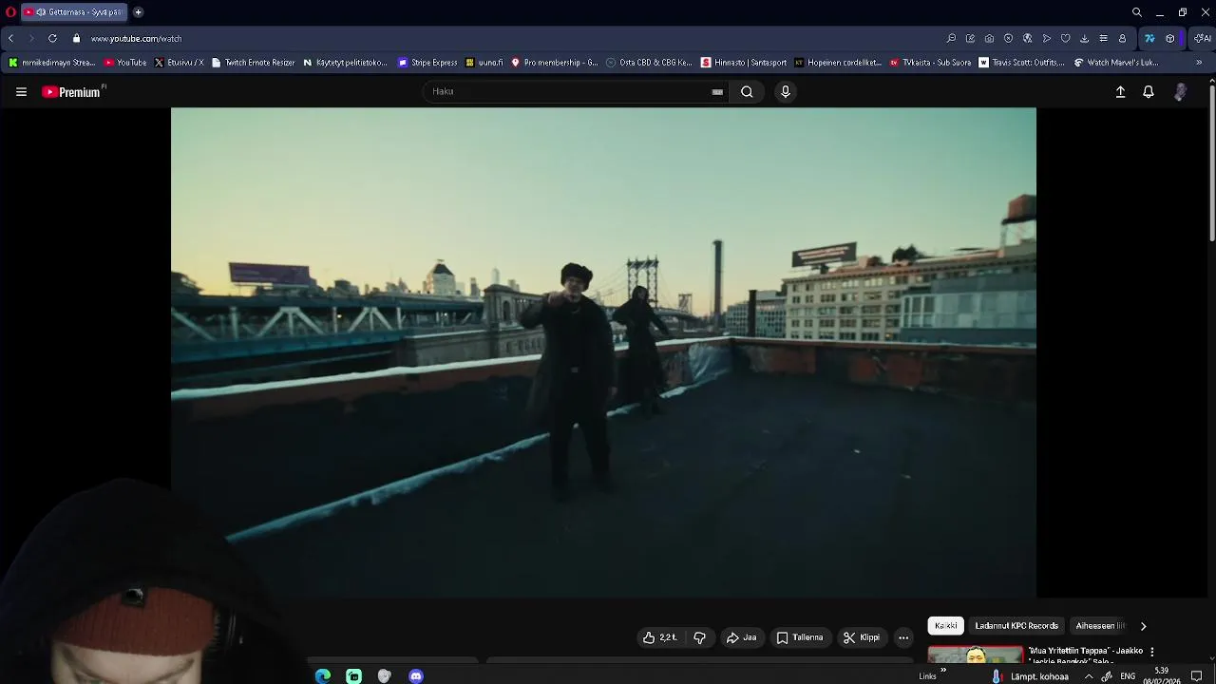Viewport: 1216px width, 684px height.
Task: Open more actions three-dot menu
Action: pyautogui.click(x=903, y=637)
